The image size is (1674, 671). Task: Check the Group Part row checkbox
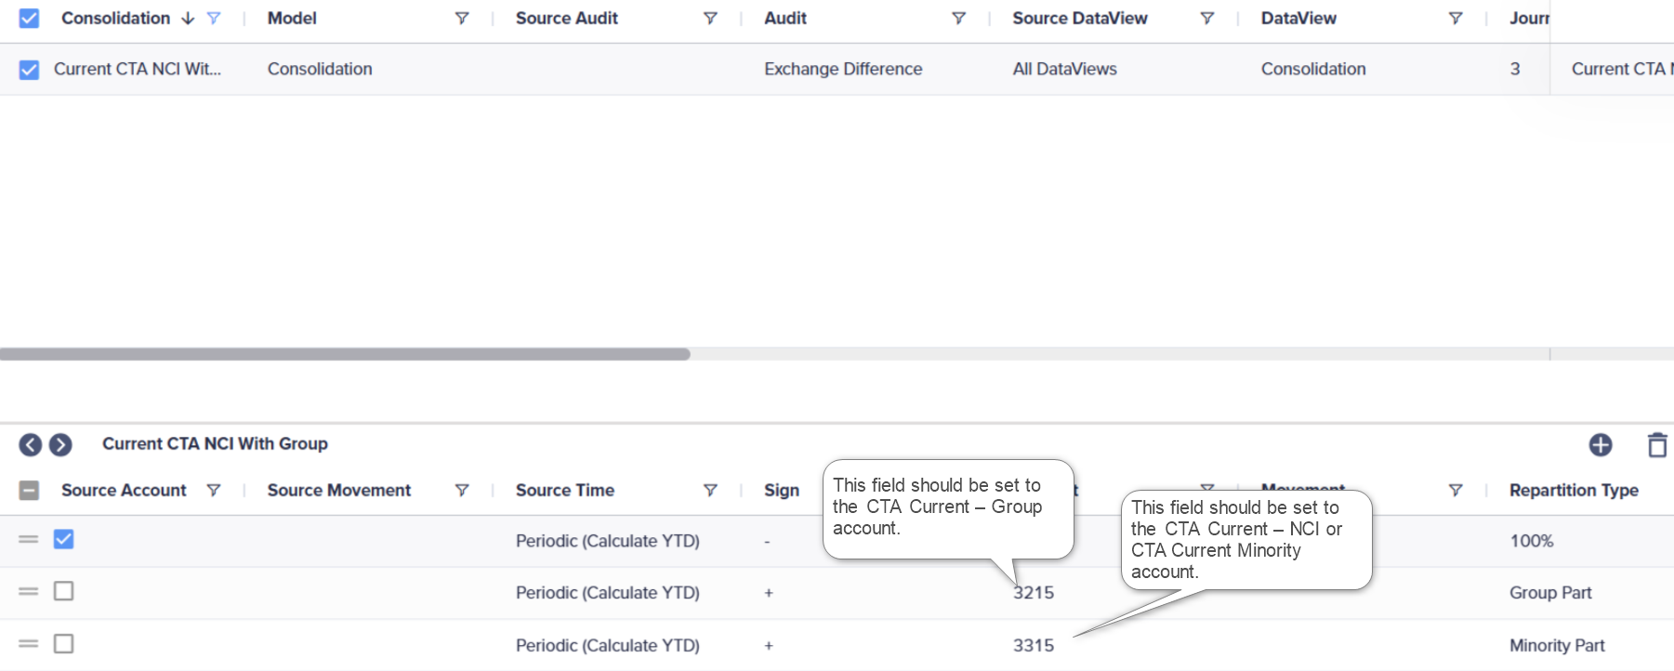[x=63, y=591]
